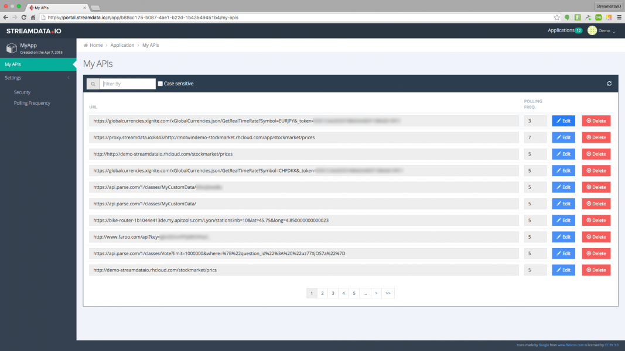Click the next page > button

pyautogui.click(x=376, y=293)
